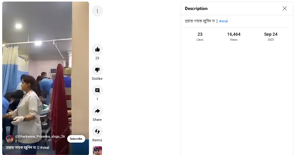Screen dimensions: 294x155
Task: Click the 16,464 Views statistic
Action: point(234,37)
